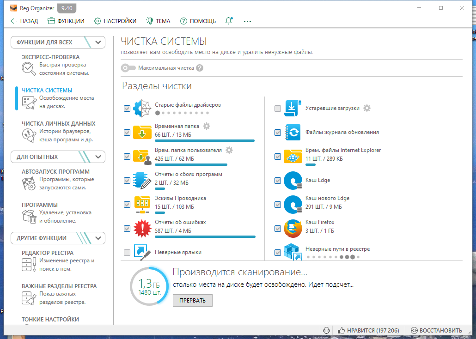
Task: Click Нравится like button
Action: click(x=368, y=331)
